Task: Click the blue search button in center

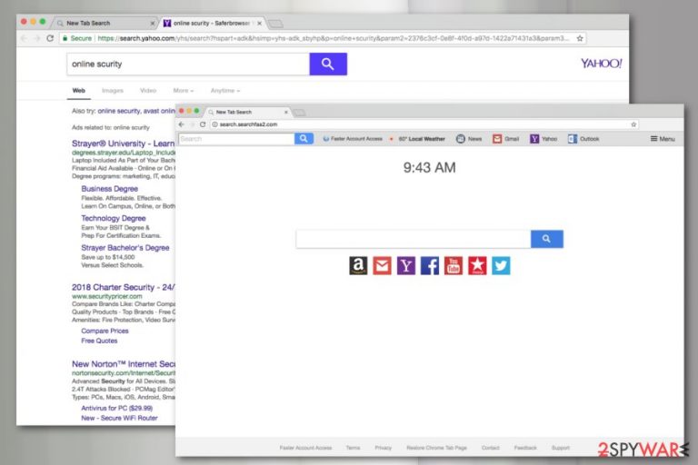Action: tap(546, 239)
